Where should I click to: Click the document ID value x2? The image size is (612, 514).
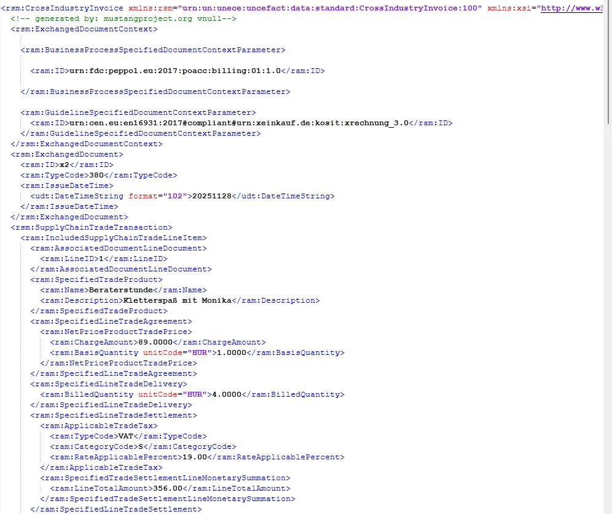(x=64, y=165)
